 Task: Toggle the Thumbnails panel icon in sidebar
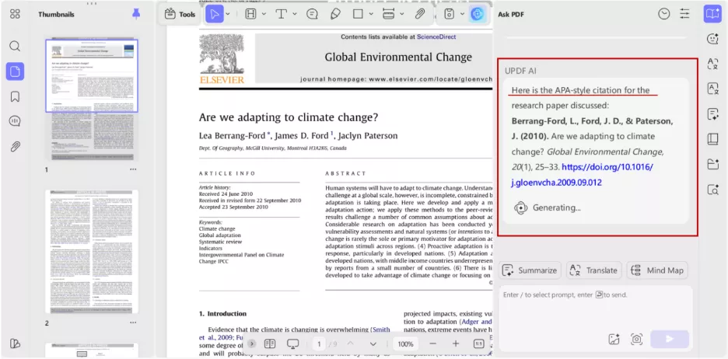[15, 71]
